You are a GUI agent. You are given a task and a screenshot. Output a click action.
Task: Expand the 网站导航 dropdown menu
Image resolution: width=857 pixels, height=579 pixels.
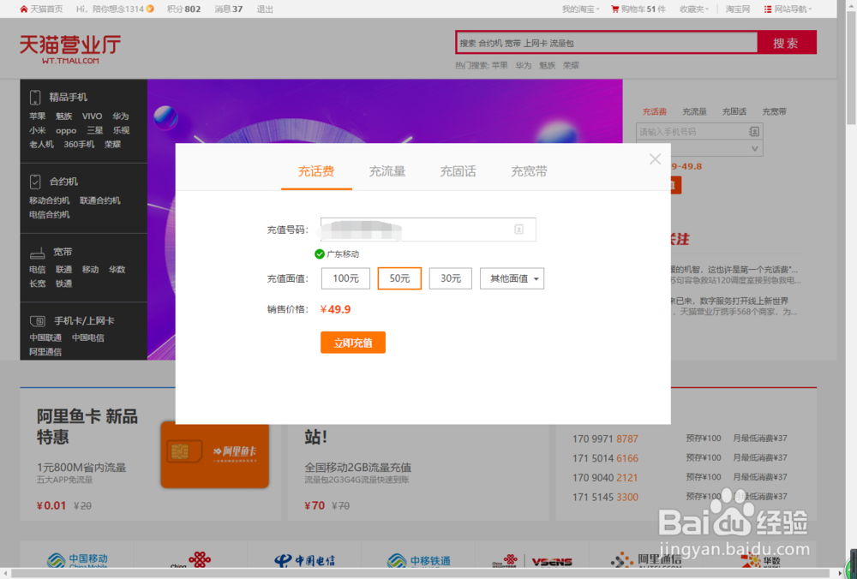[793, 9]
